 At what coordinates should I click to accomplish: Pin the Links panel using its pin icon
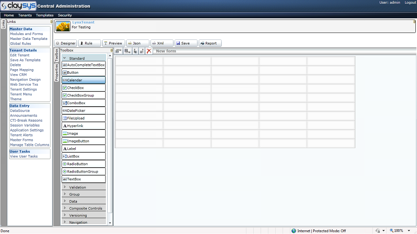(x=51, y=22)
